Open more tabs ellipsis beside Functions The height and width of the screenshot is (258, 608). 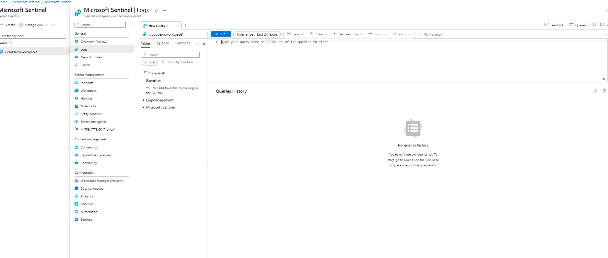pos(197,43)
